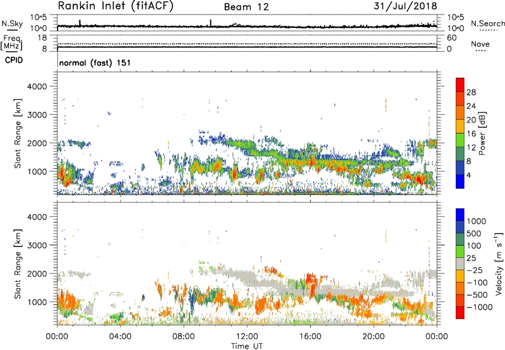Click the 12:00 tick label on time axis
The image size is (505, 350).
(247, 337)
